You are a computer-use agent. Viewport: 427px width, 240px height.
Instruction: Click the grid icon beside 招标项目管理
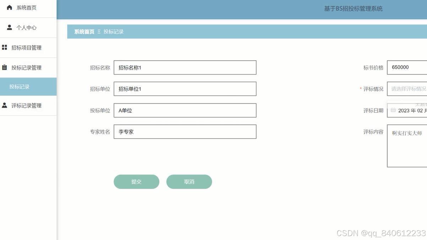pos(5,48)
